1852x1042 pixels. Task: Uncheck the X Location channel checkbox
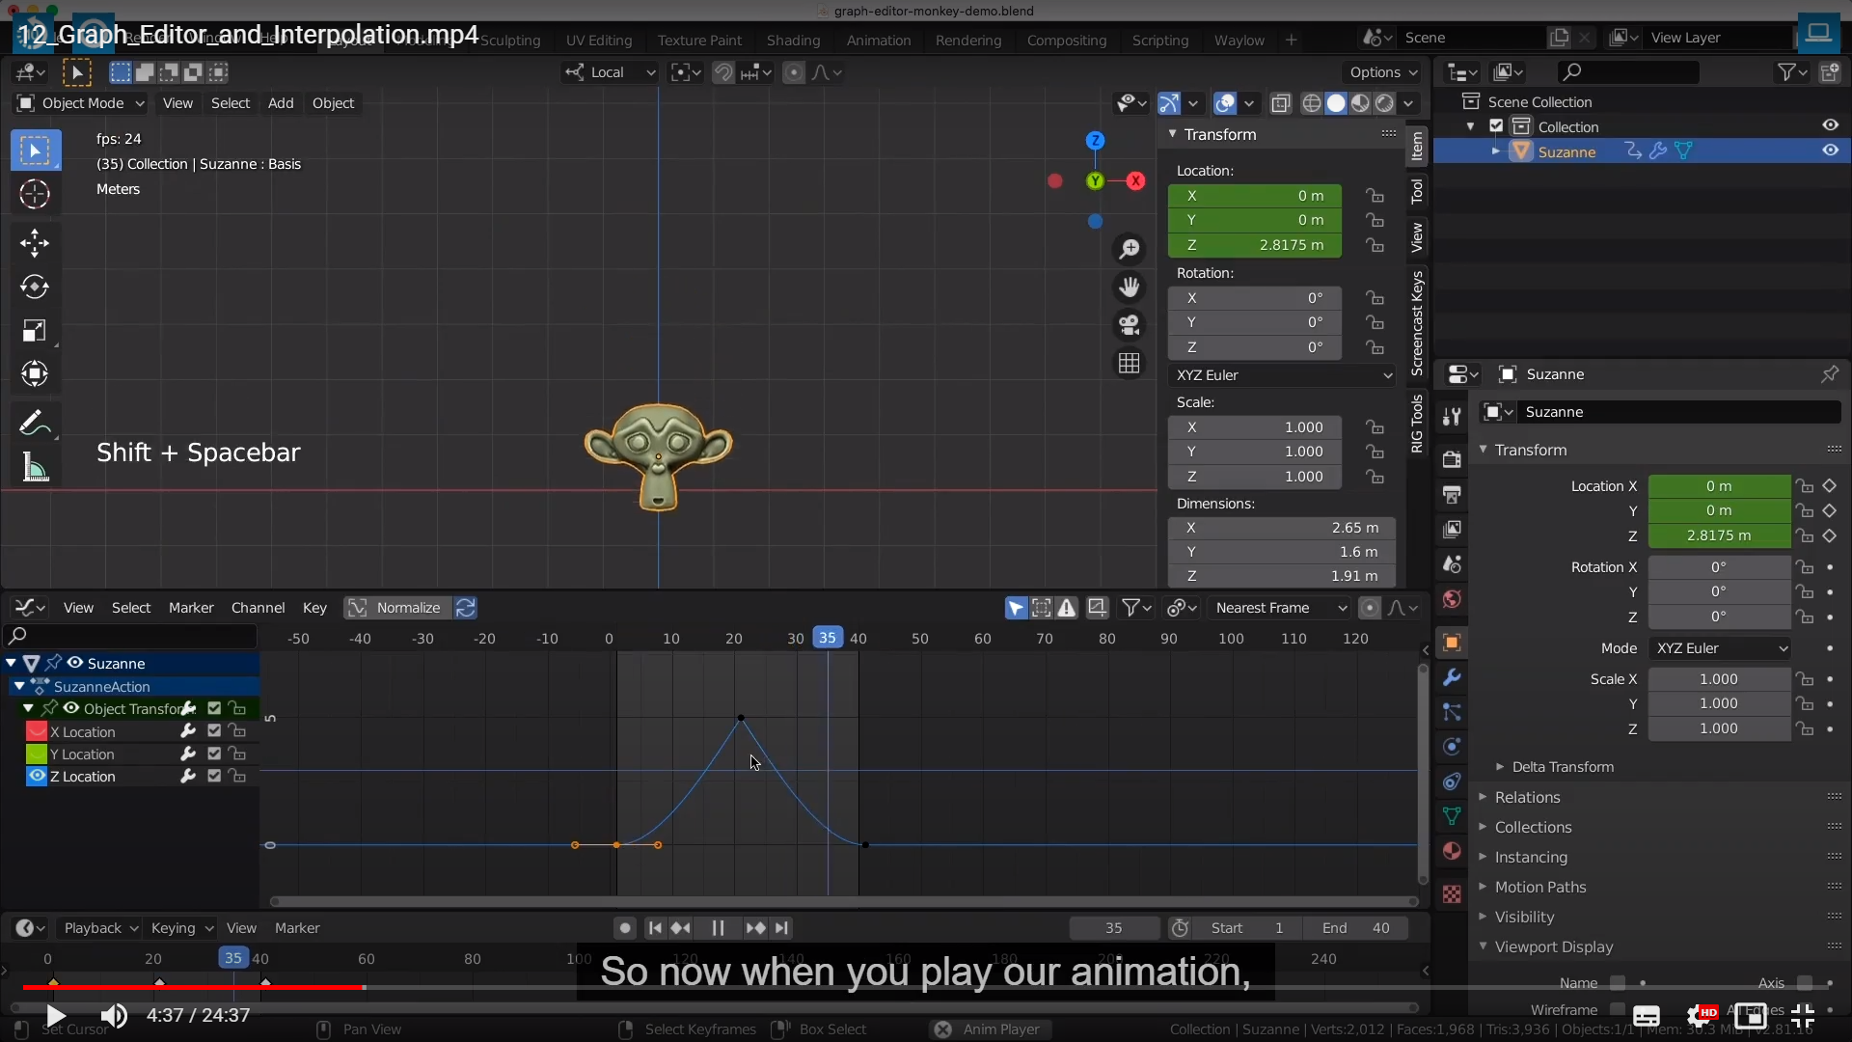click(x=214, y=731)
